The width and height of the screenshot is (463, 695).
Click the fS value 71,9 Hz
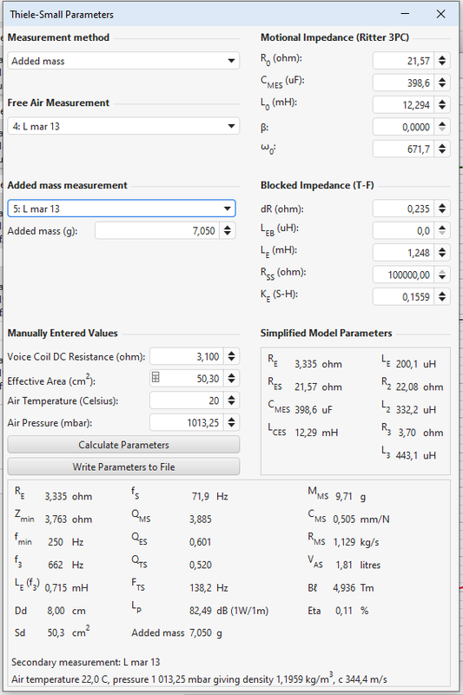[x=209, y=496]
